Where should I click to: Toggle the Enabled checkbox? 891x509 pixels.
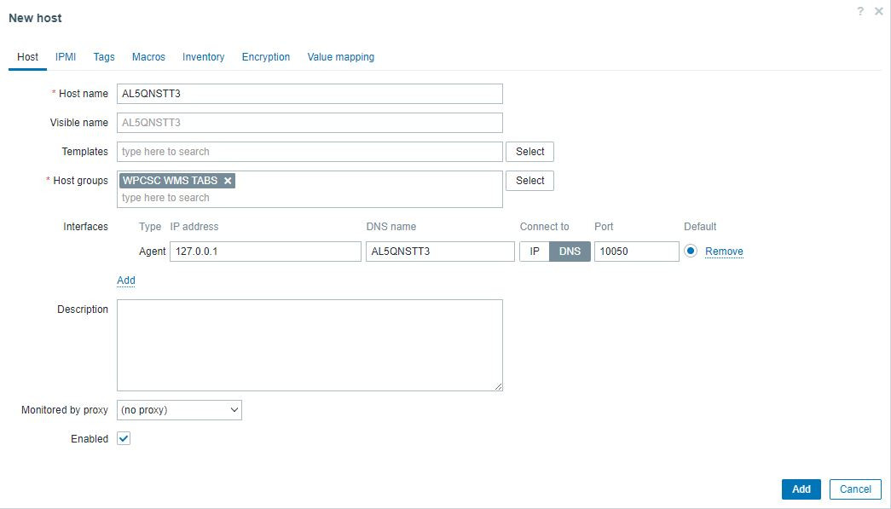pos(124,438)
